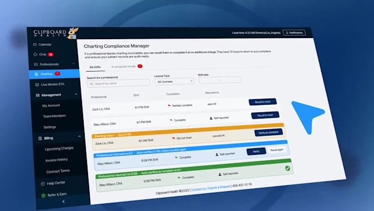Click the red badge next to Charting
The width and height of the screenshot is (374, 211).
click(58, 74)
